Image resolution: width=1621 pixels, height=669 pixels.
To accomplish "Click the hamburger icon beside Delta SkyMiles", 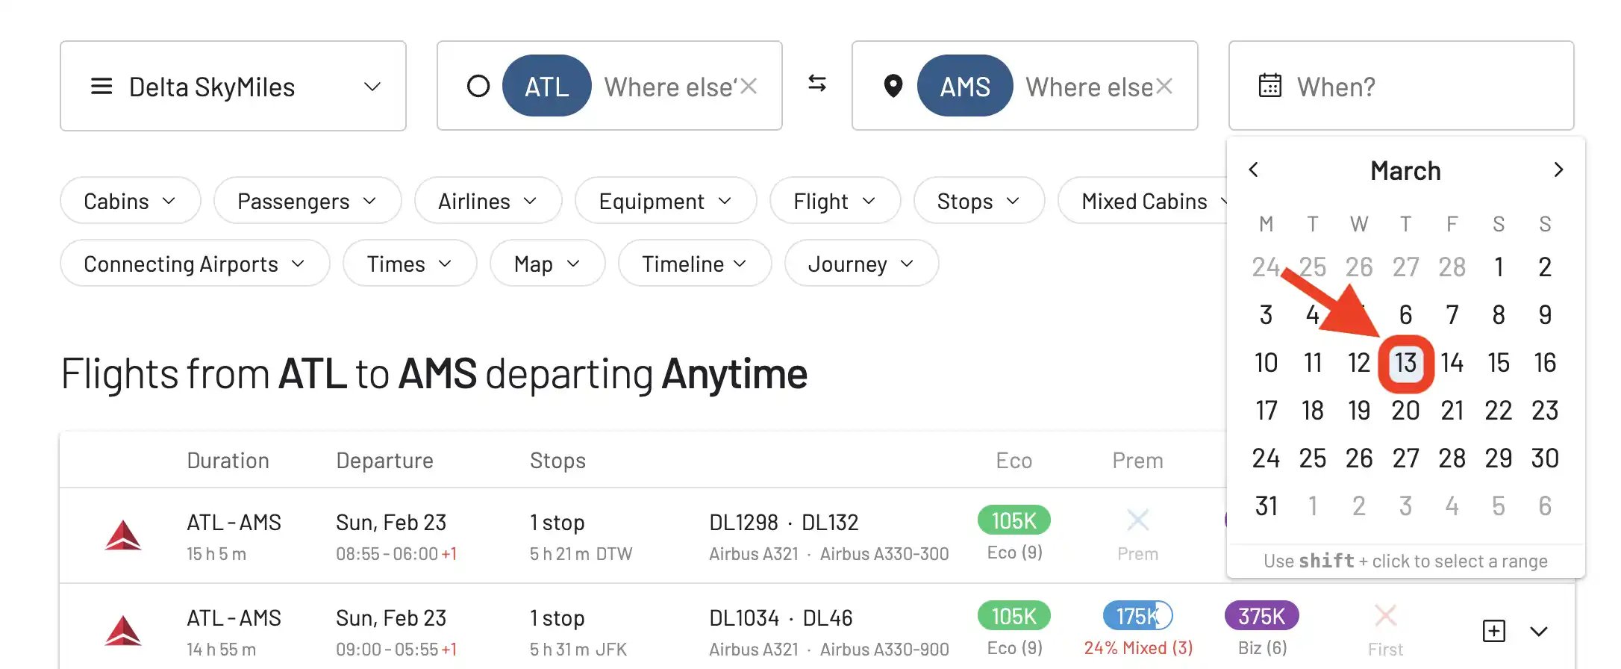I will 101,87.
